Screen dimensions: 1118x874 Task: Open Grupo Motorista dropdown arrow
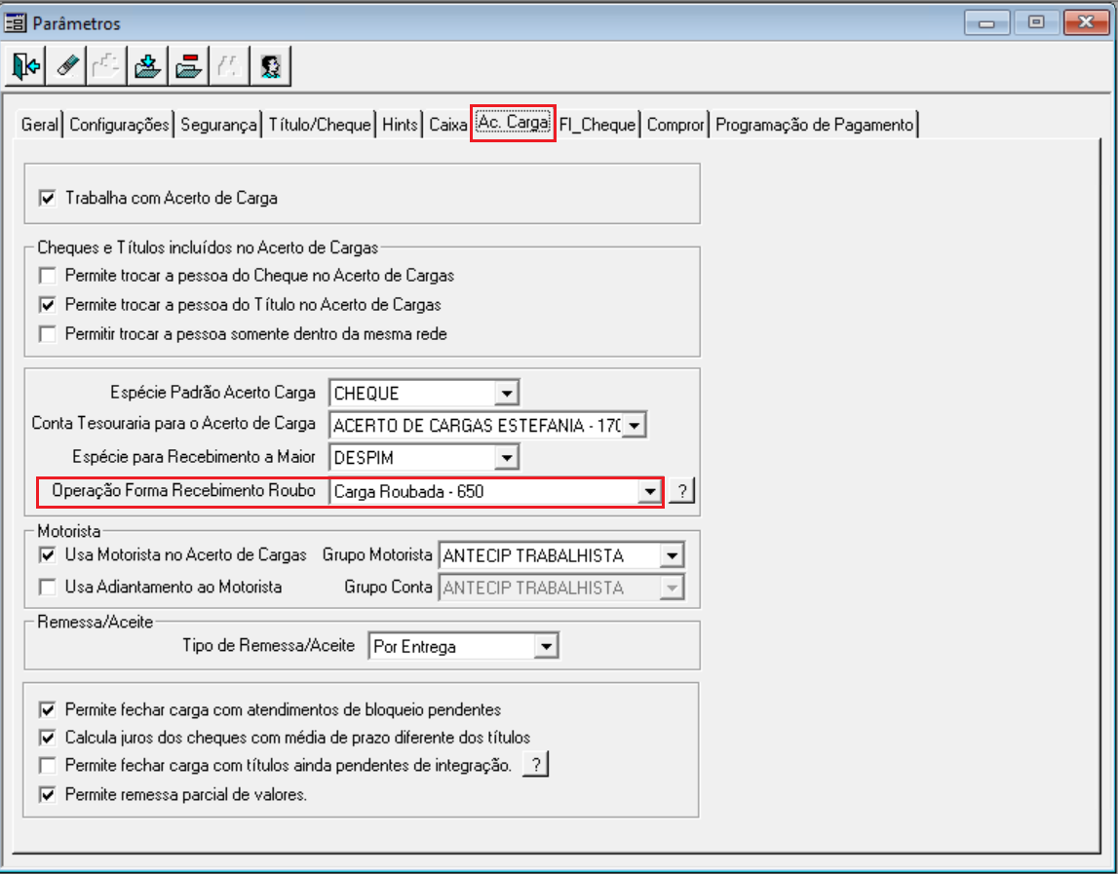[x=672, y=554]
